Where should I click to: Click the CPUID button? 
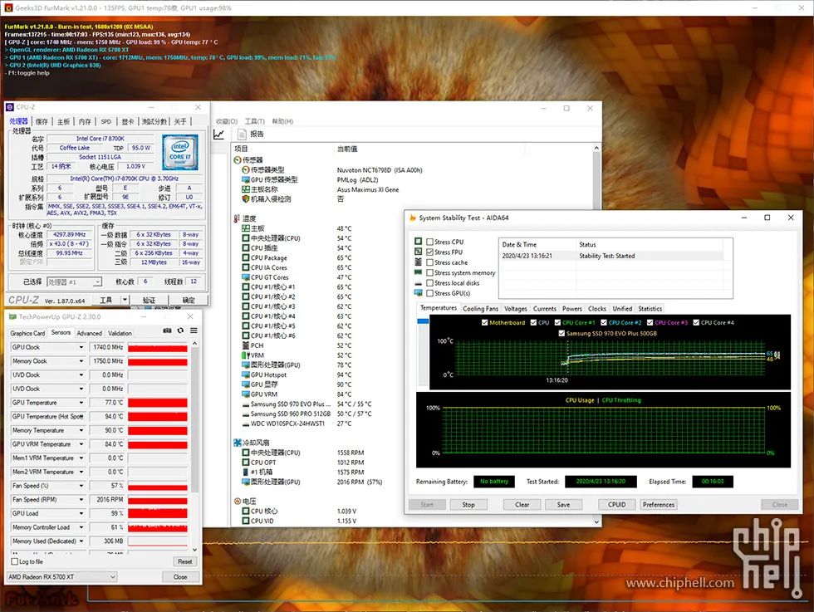click(616, 505)
